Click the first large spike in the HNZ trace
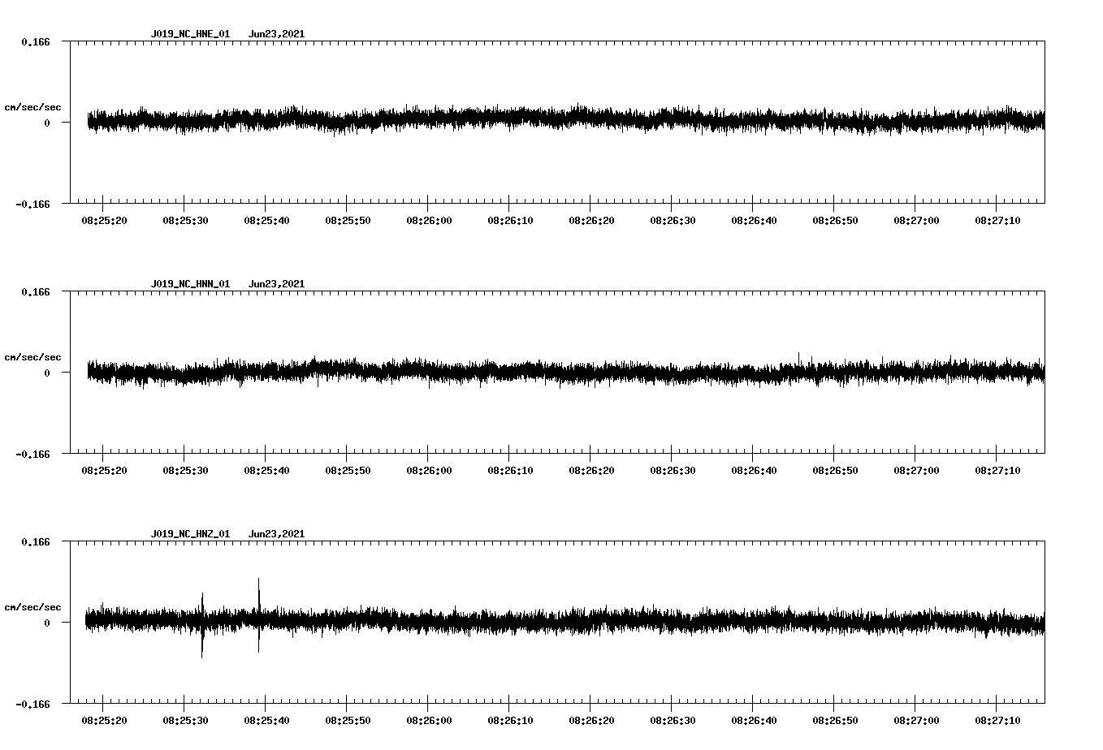The image size is (1103, 750). coord(202,625)
